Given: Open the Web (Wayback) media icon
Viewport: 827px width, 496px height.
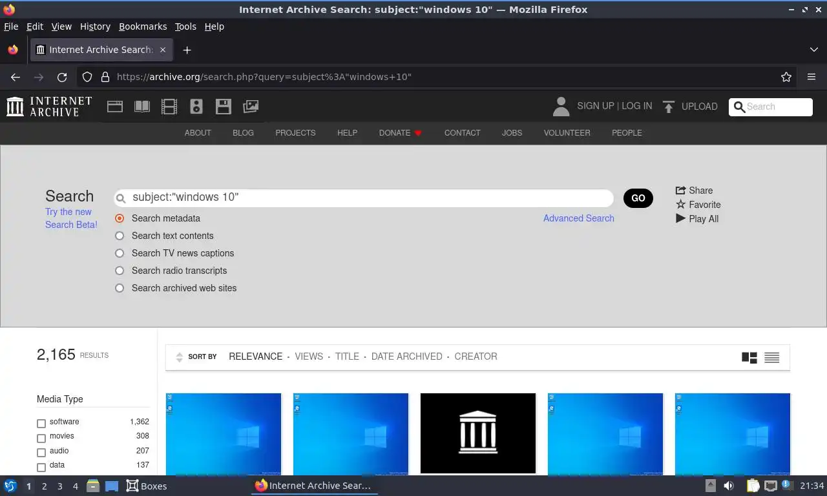Looking at the screenshot, I should [115, 107].
